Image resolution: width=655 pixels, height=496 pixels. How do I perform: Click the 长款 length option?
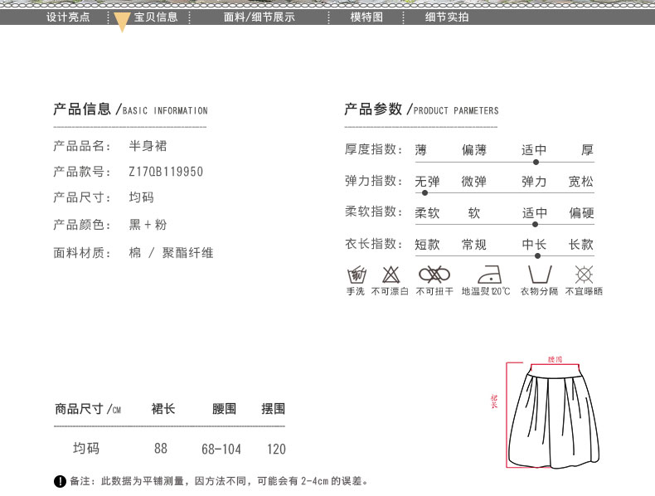tap(581, 244)
